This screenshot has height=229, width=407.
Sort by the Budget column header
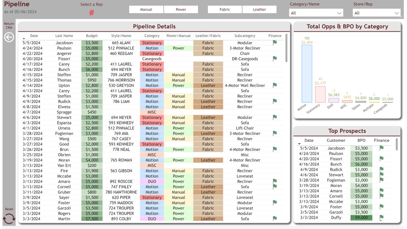[92, 36]
